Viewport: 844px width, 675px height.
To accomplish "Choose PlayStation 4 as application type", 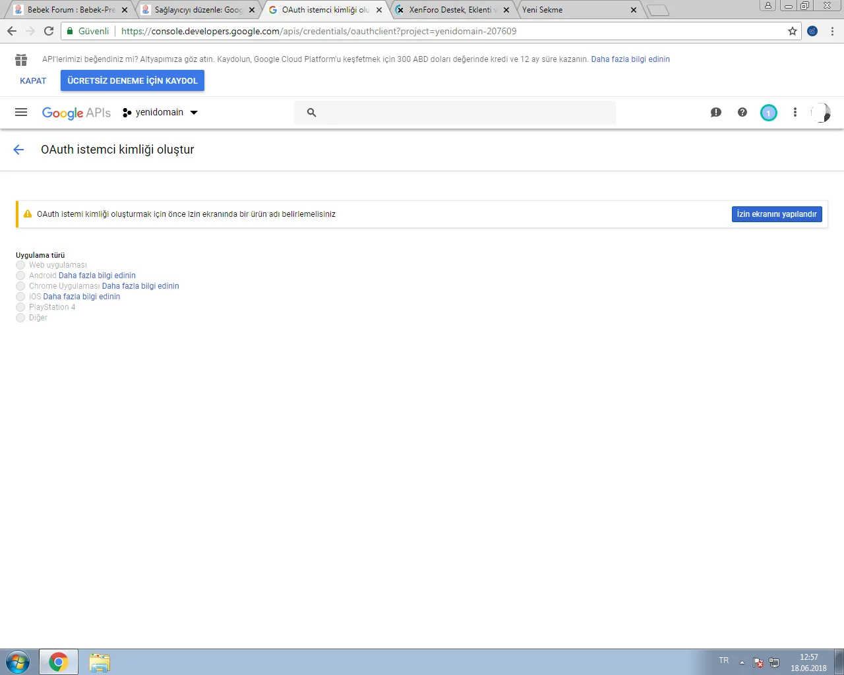I will 20,307.
